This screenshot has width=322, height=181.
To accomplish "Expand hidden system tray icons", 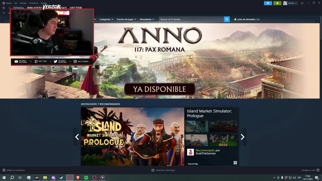I will click(274, 178).
